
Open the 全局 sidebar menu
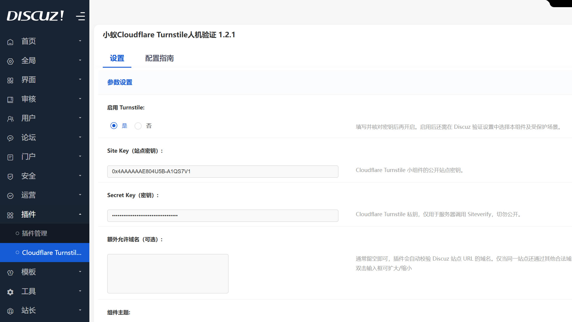[x=45, y=61]
